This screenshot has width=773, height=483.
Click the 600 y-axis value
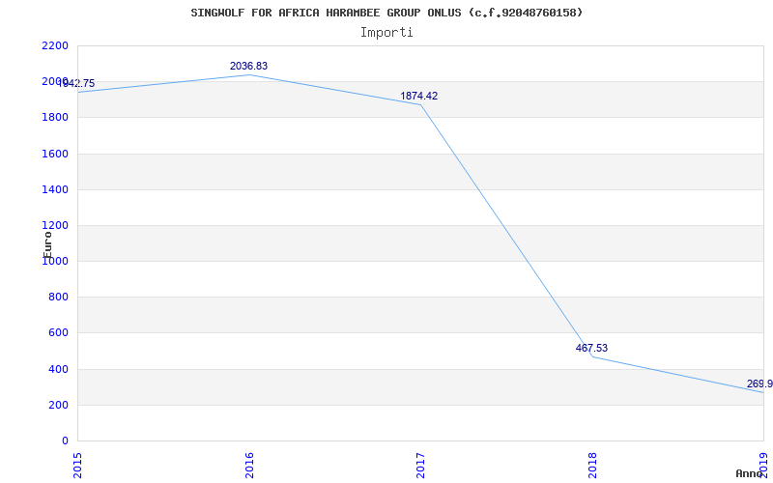coord(58,333)
